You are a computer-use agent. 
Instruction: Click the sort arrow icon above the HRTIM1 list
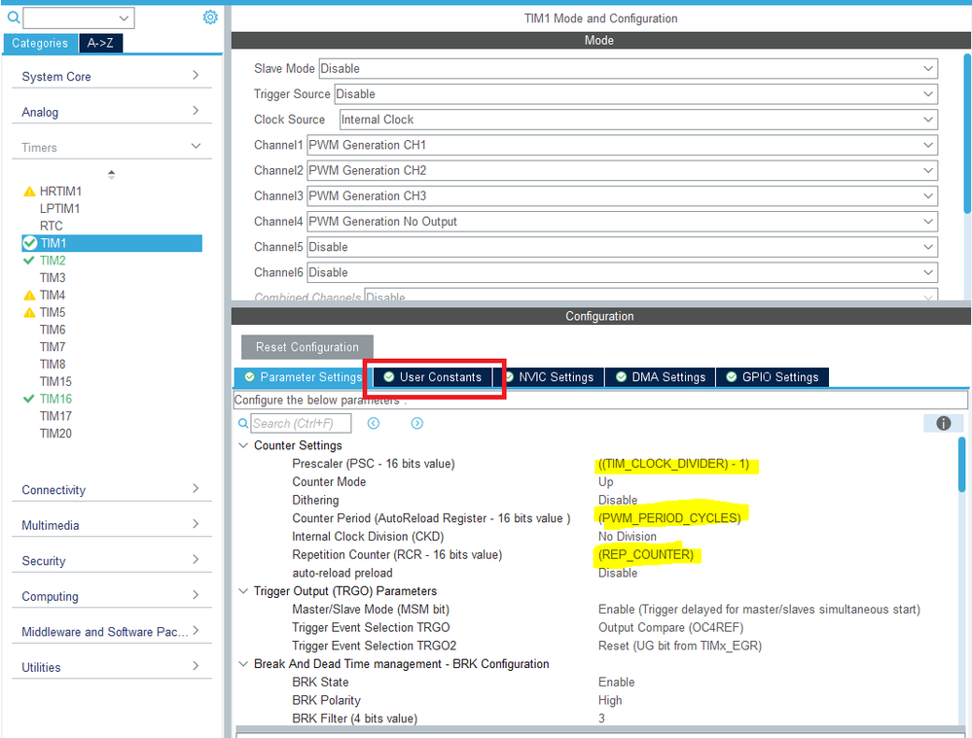[112, 175]
